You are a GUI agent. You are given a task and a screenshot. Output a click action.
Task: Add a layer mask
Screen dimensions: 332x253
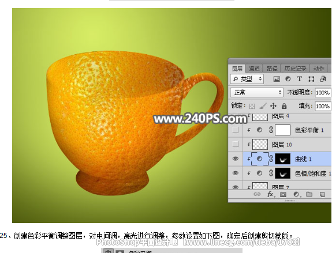283,194
